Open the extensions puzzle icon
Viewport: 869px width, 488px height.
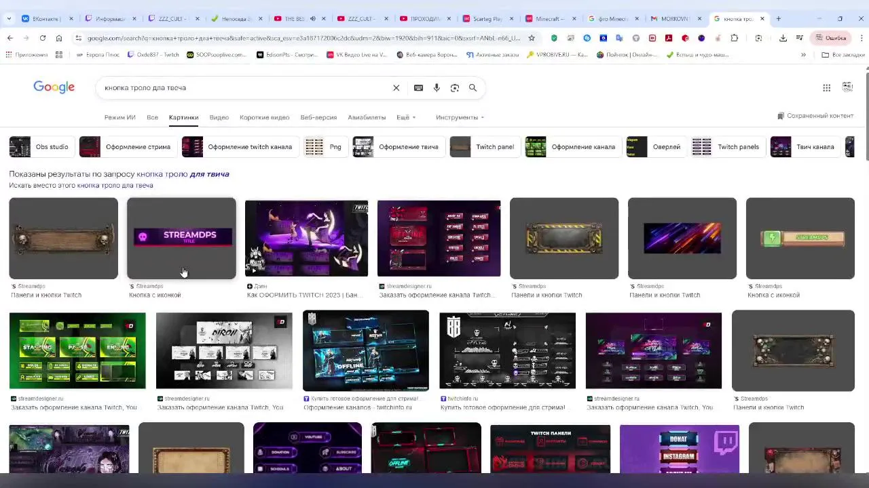[735, 38]
